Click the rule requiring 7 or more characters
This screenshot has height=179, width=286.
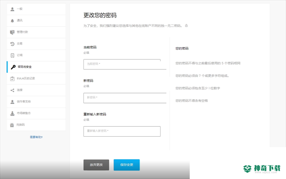[x=202, y=76]
